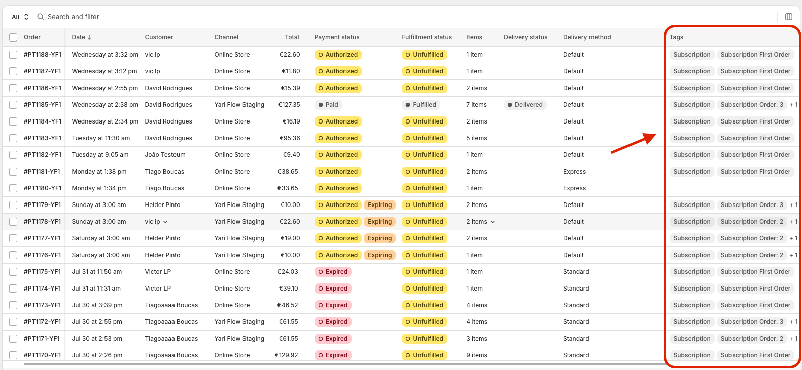Check the box for order #PT1188-YF1
This screenshot has height=370, width=802.
point(13,55)
